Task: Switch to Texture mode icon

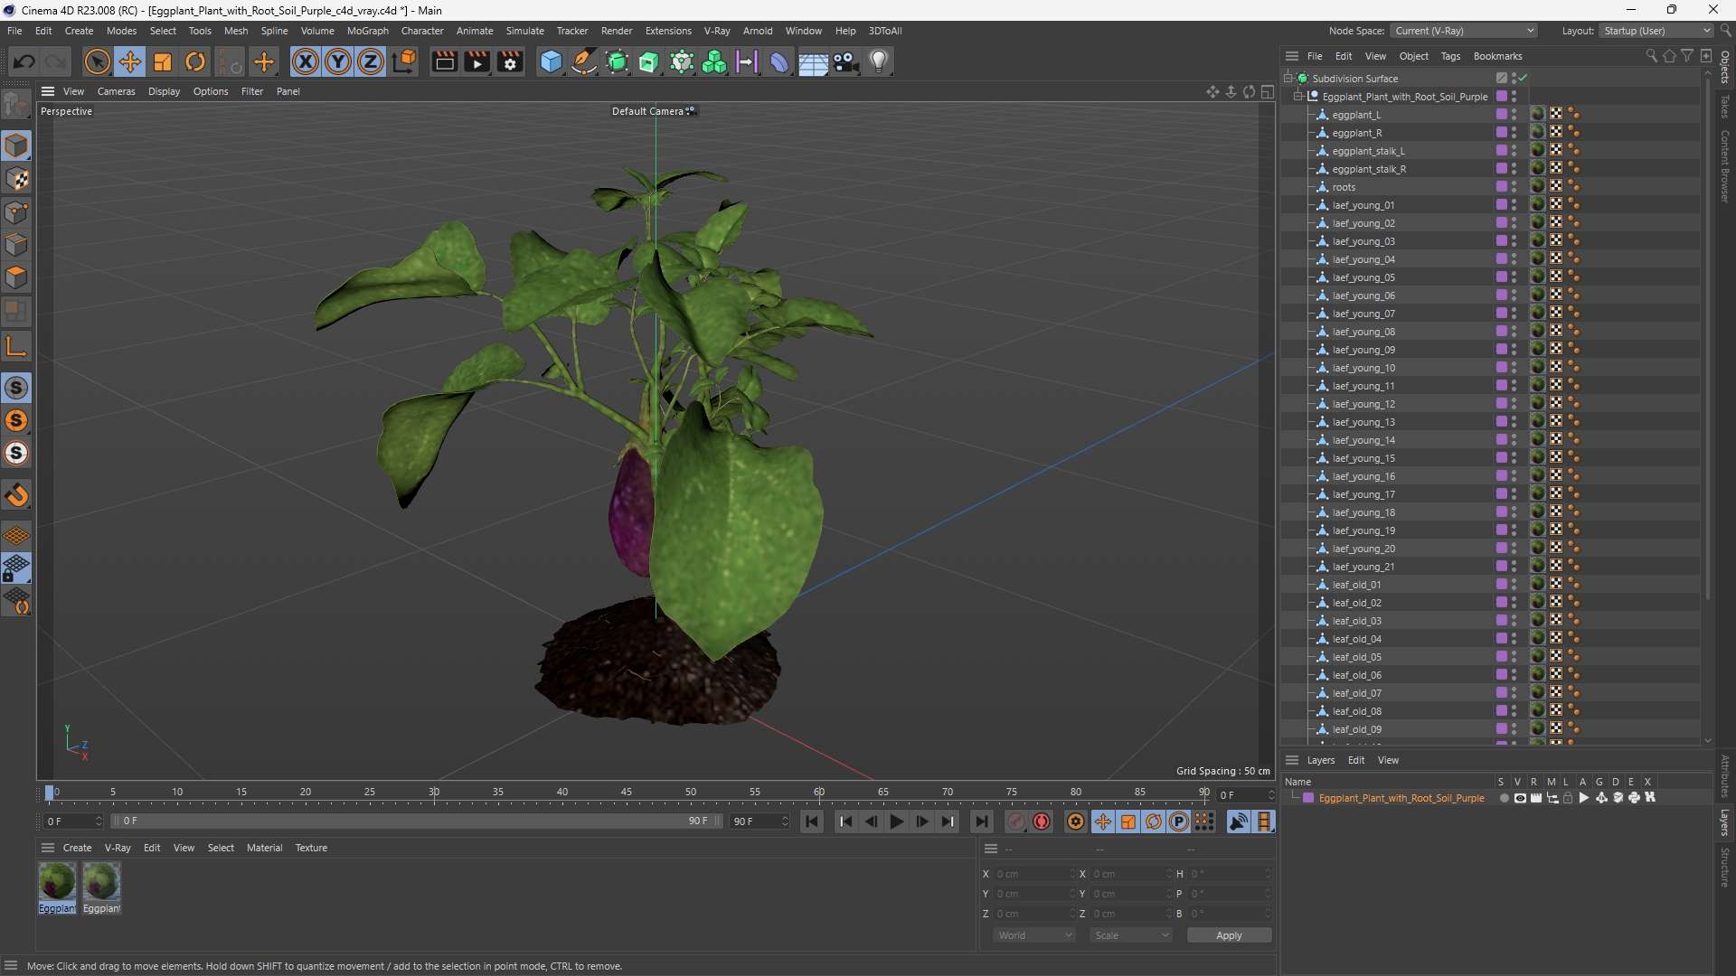Action: point(16,179)
